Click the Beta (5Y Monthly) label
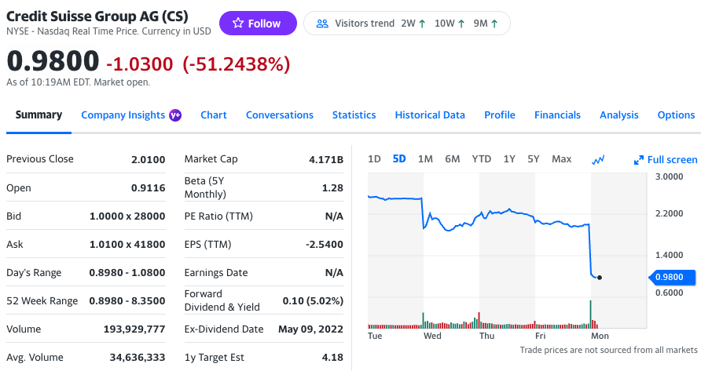701x371 pixels. click(205, 187)
